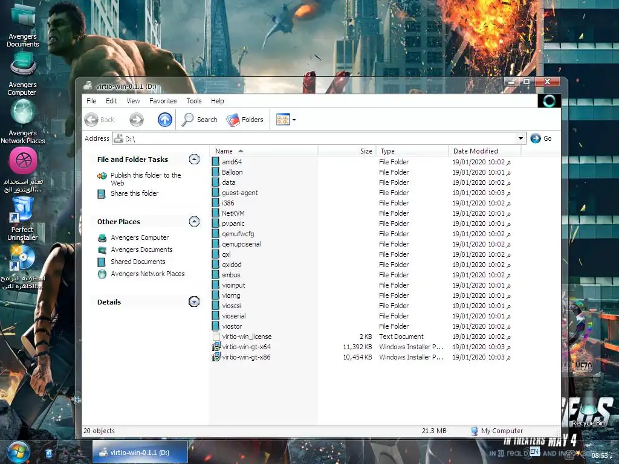
Task: Collapse the Other Places section
Action: pyautogui.click(x=194, y=222)
